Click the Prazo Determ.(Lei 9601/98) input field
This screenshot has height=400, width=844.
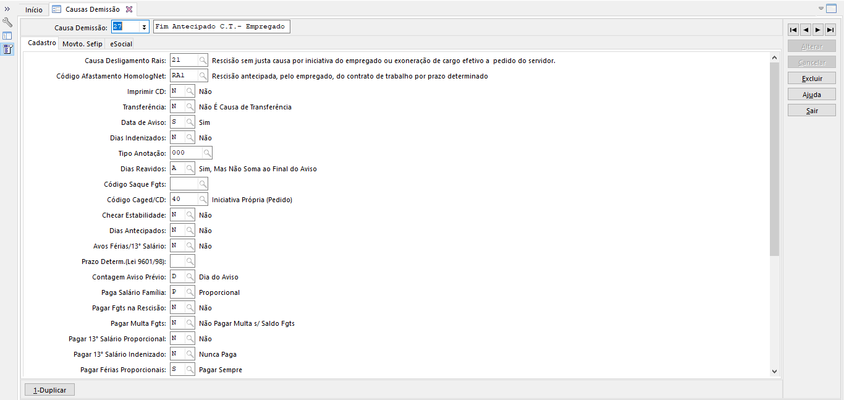178,262
